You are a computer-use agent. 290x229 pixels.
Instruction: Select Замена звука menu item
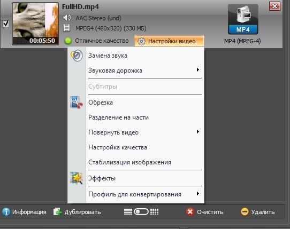136,56
